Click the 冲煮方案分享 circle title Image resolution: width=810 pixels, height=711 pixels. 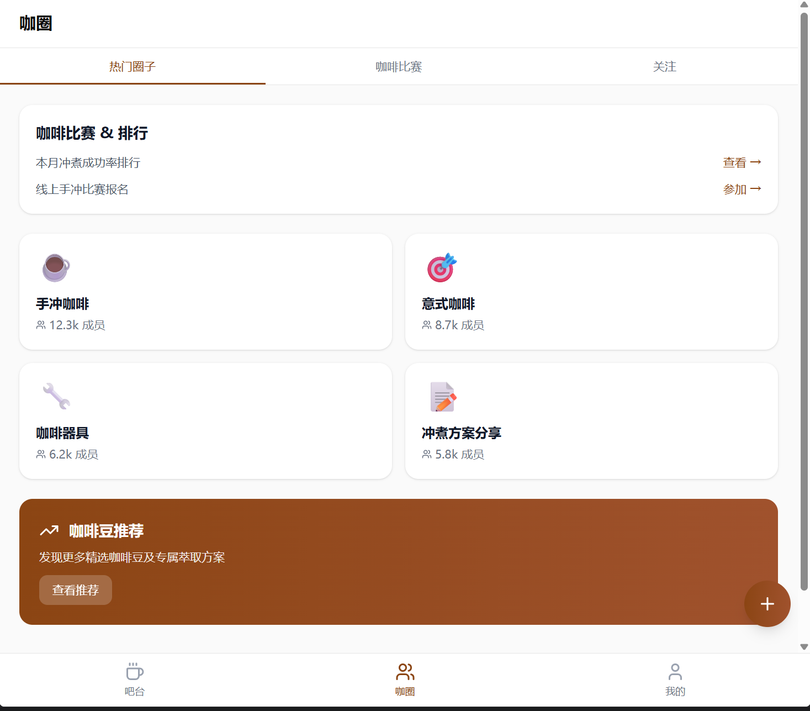(462, 433)
